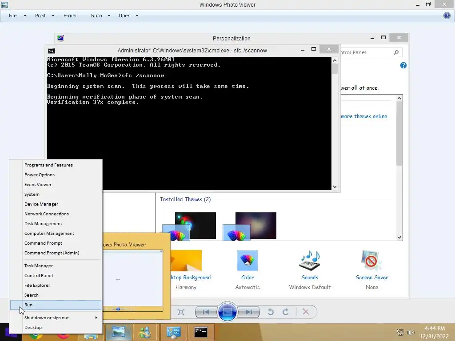Click the cmd window system icon

[52, 51]
